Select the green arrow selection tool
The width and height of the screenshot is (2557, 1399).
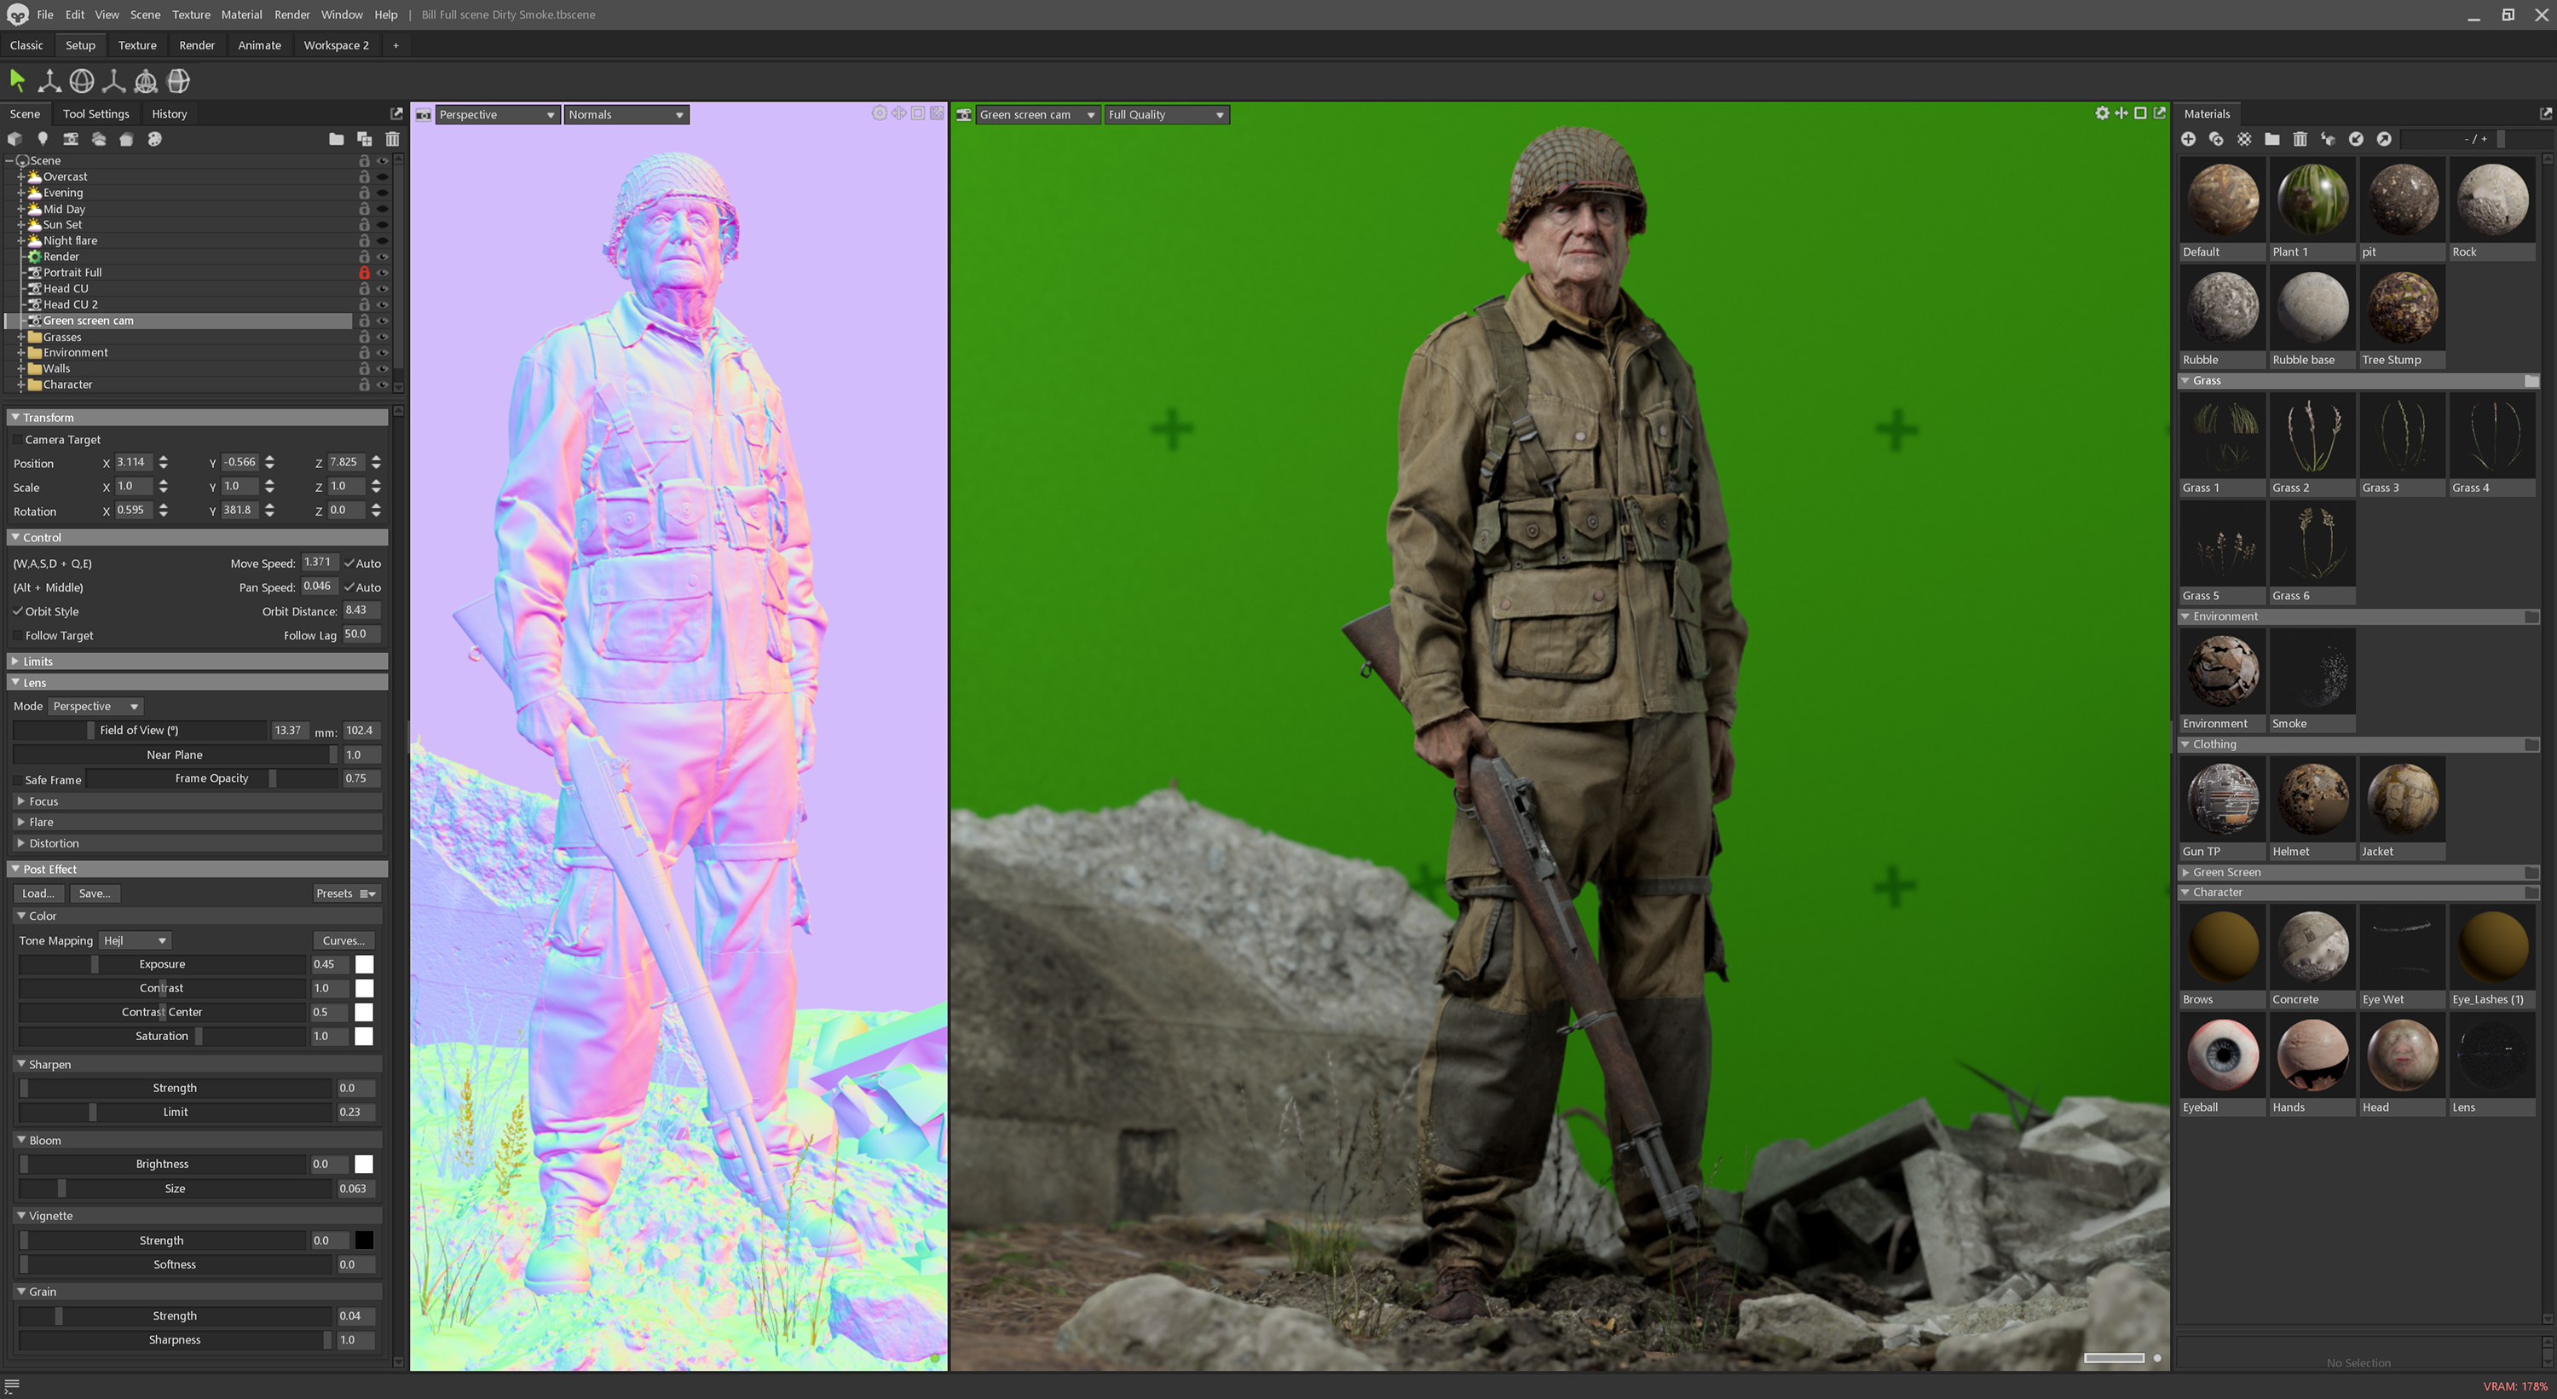pos(16,80)
